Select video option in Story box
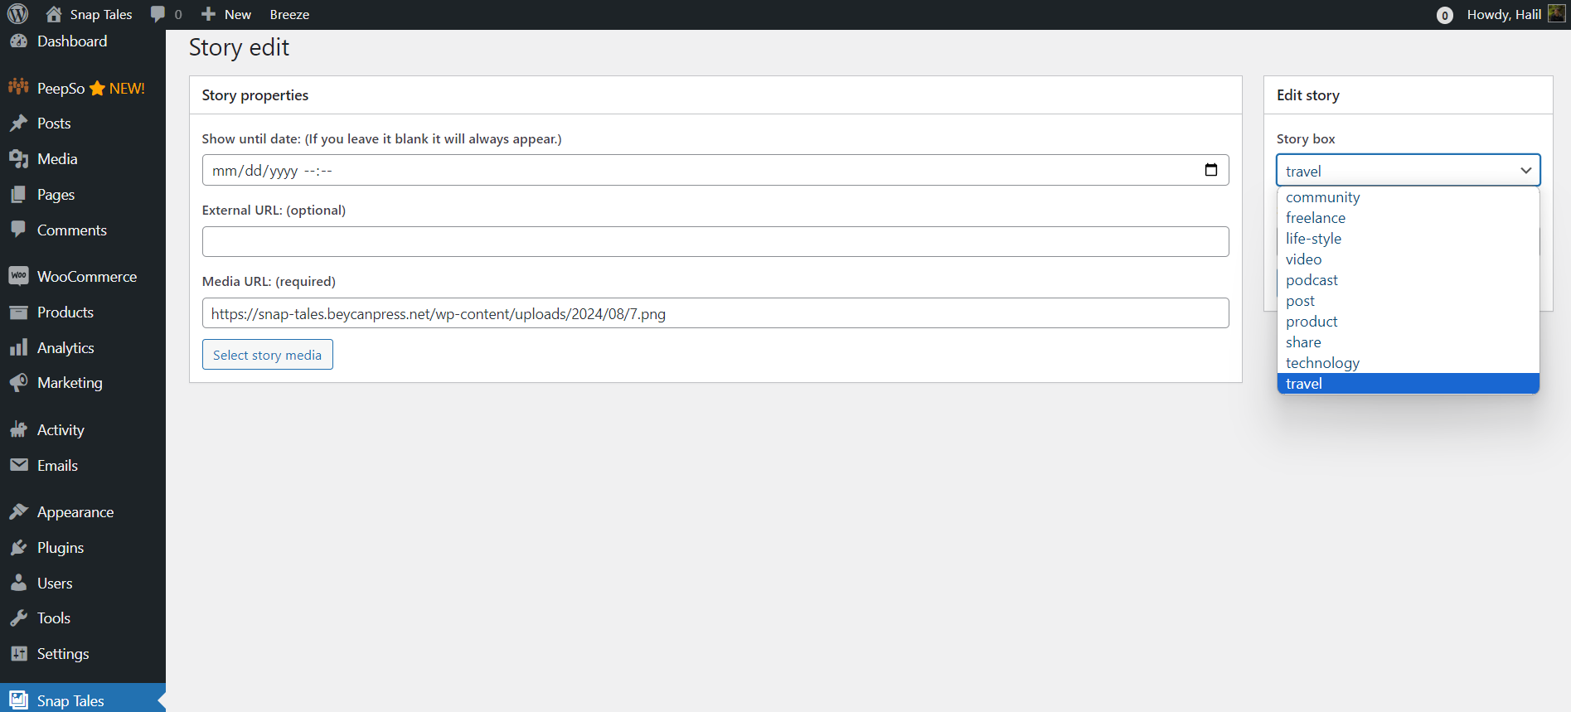 point(1409,259)
